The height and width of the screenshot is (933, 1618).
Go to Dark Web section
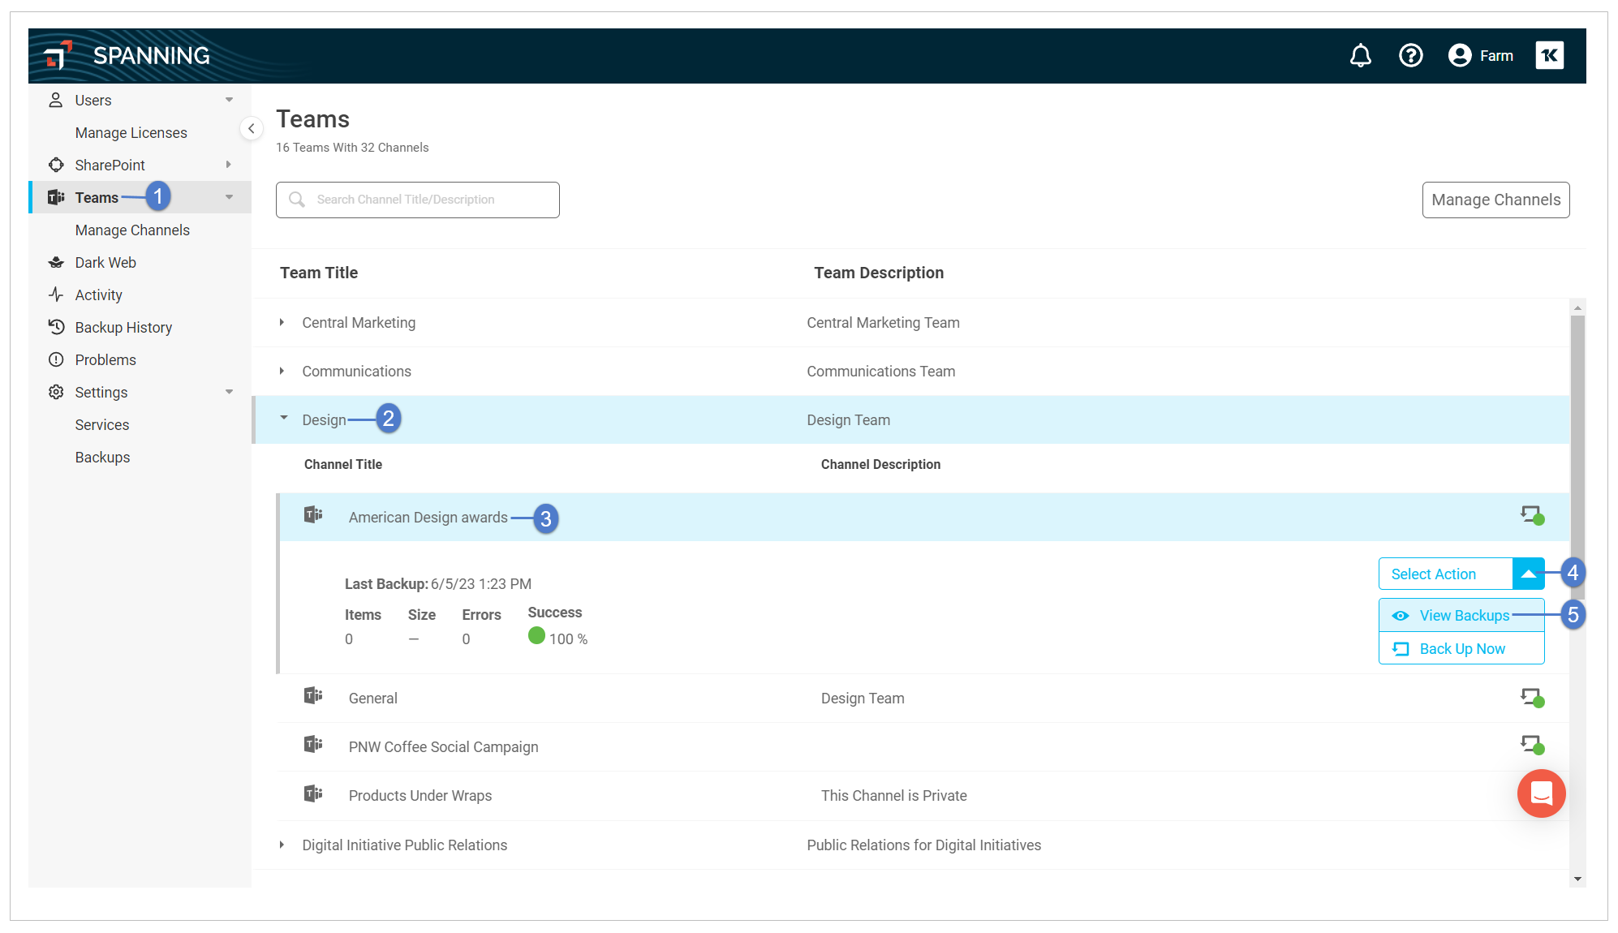point(105,262)
